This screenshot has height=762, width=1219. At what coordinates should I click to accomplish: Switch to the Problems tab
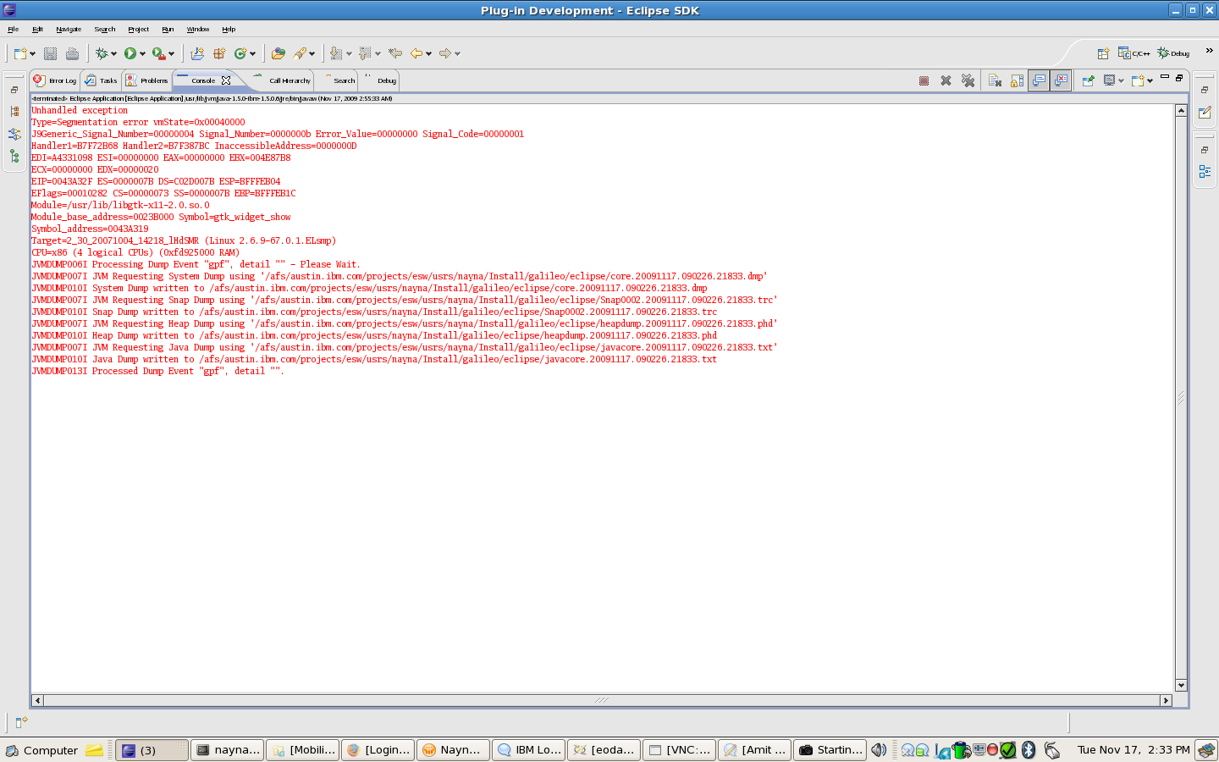[x=147, y=80]
